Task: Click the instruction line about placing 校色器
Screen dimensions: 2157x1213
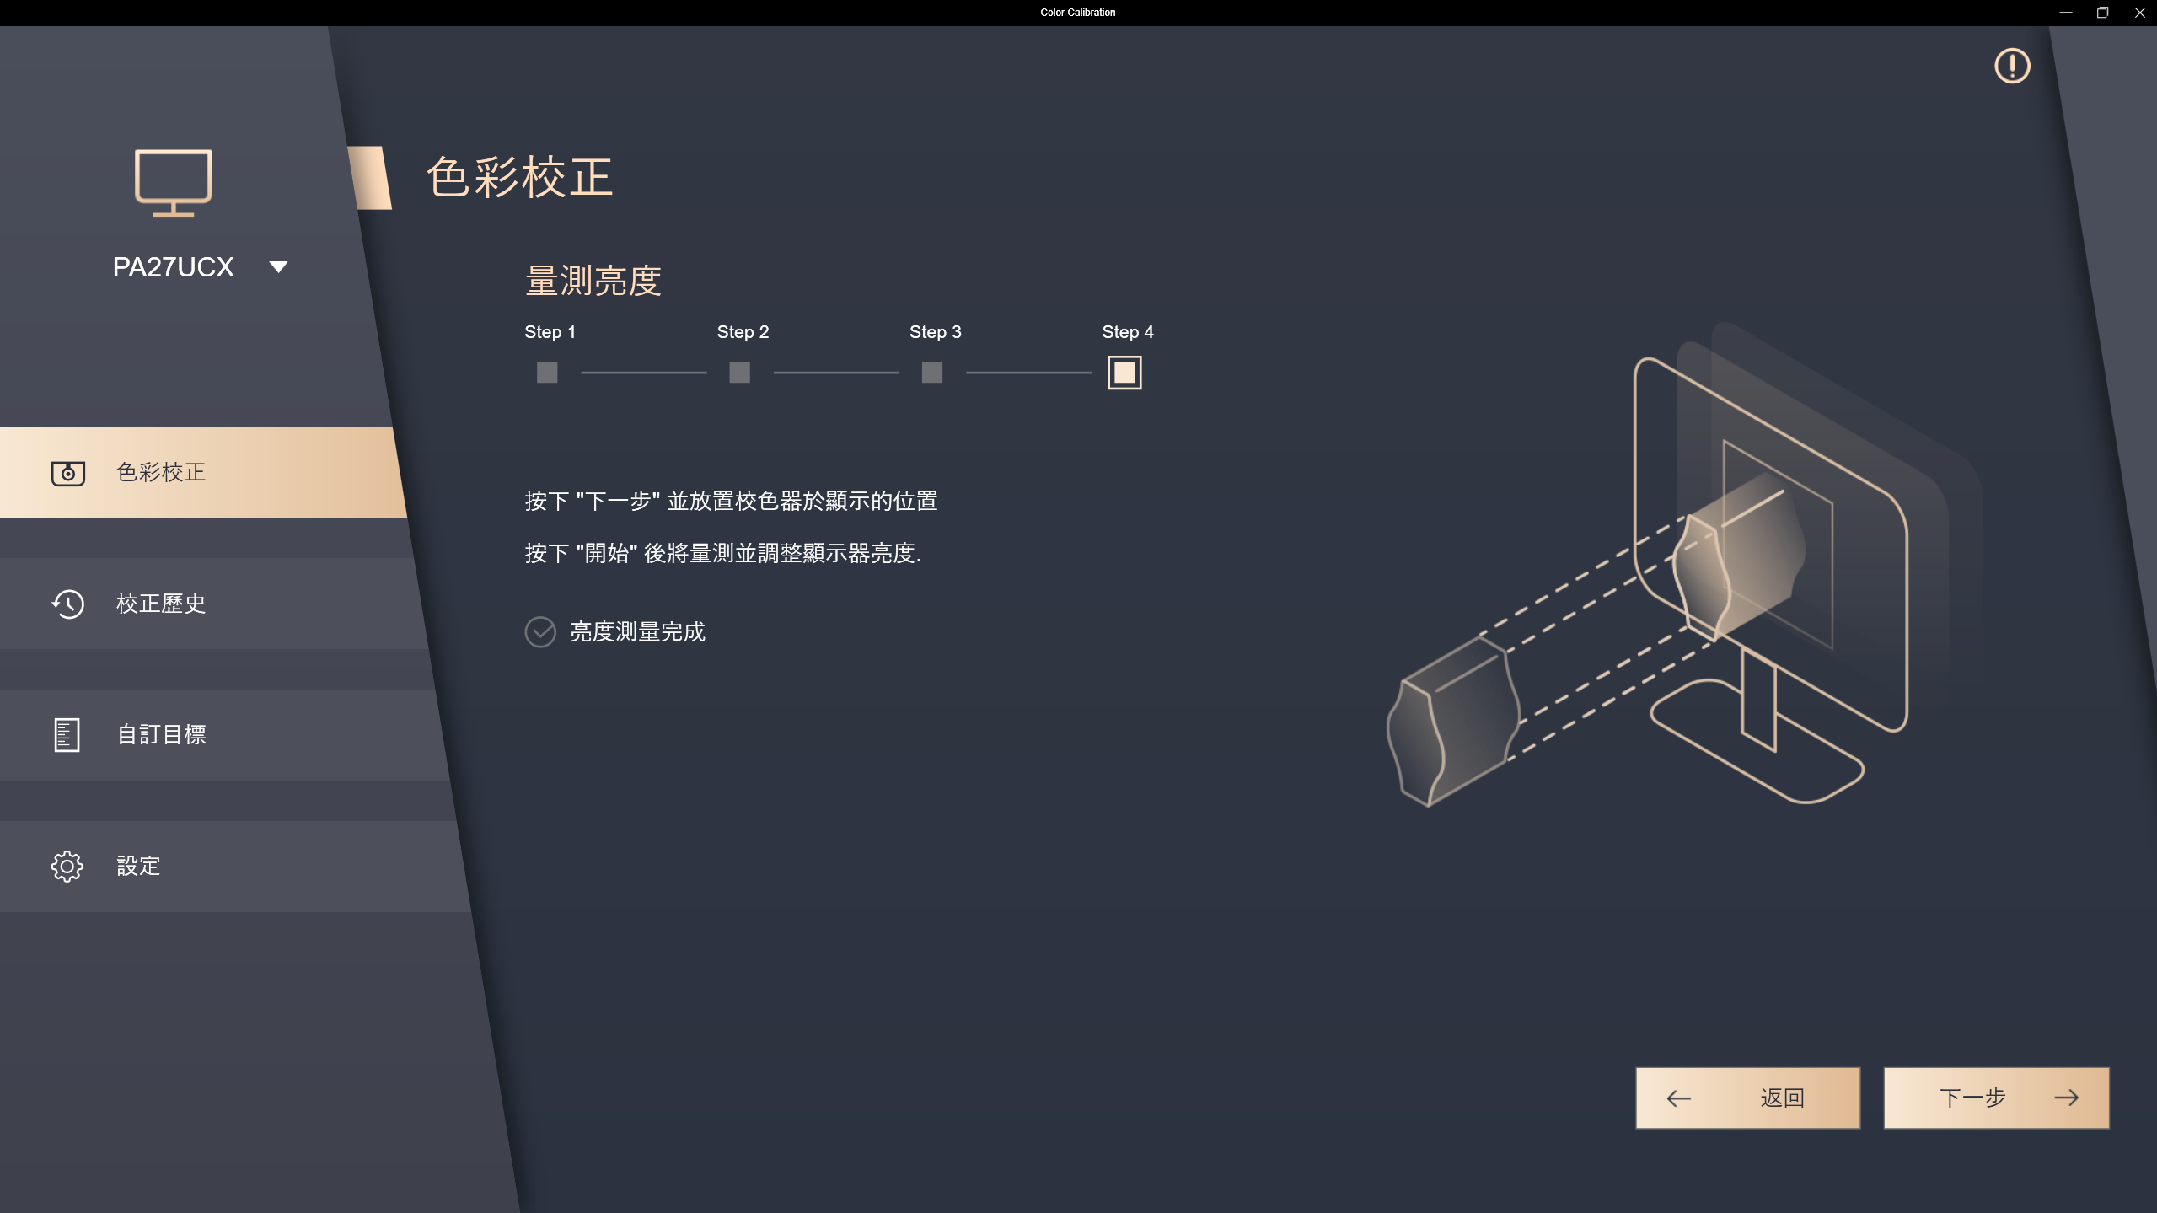Action: 731,501
